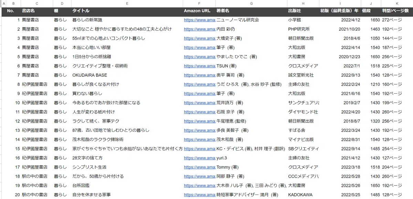Select page count cell '127ページ'
413x199 pixels.
pos(397,158)
